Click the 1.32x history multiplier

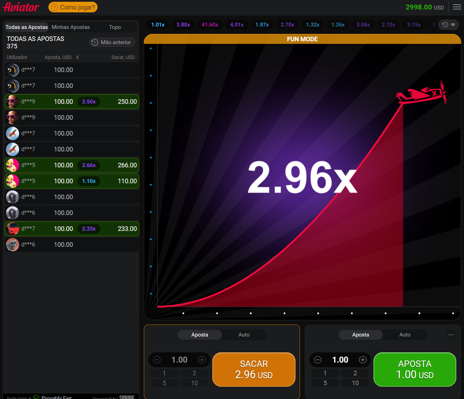tap(313, 25)
